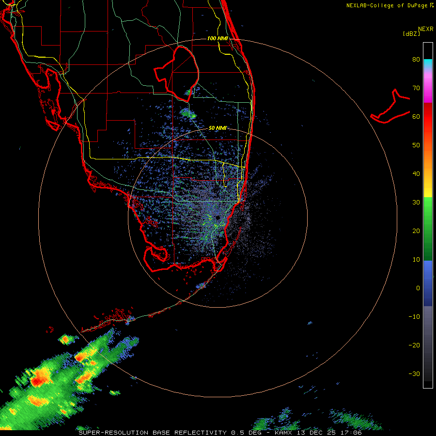This screenshot has height=436, width=436.
Task: Click the NEXR text above the color scale
Action: [426, 29]
